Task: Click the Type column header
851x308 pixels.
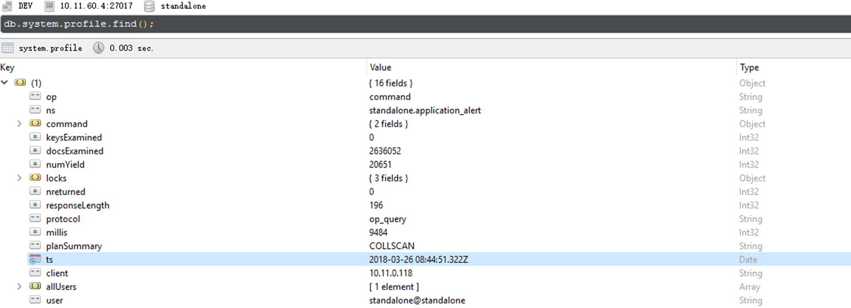Action: click(x=749, y=68)
